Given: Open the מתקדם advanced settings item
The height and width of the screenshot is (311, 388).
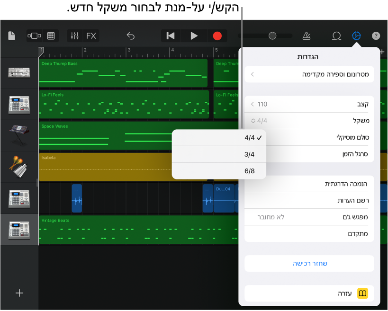Looking at the screenshot, I should click(x=309, y=234).
